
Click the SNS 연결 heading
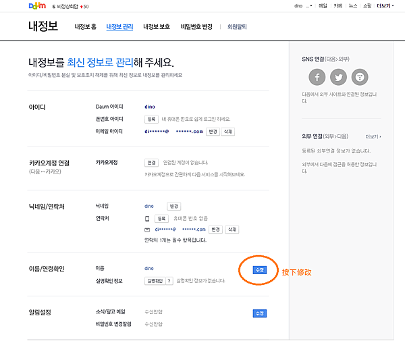(x=325, y=59)
